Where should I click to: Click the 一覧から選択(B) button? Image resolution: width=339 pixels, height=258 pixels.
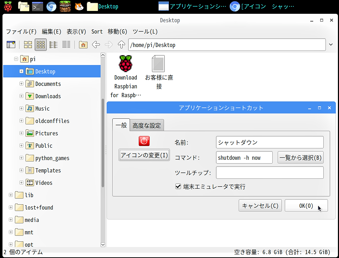click(x=300, y=158)
